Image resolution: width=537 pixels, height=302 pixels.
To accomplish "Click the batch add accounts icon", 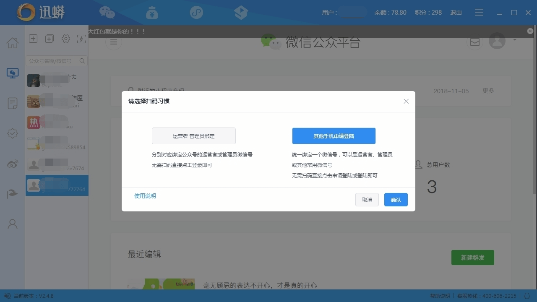I will coord(49,39).
